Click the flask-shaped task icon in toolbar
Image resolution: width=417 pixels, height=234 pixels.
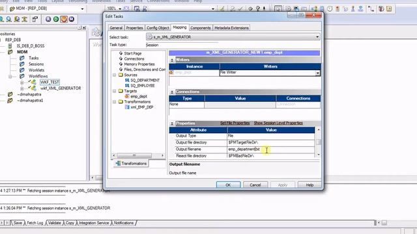[x=353, y=8]
